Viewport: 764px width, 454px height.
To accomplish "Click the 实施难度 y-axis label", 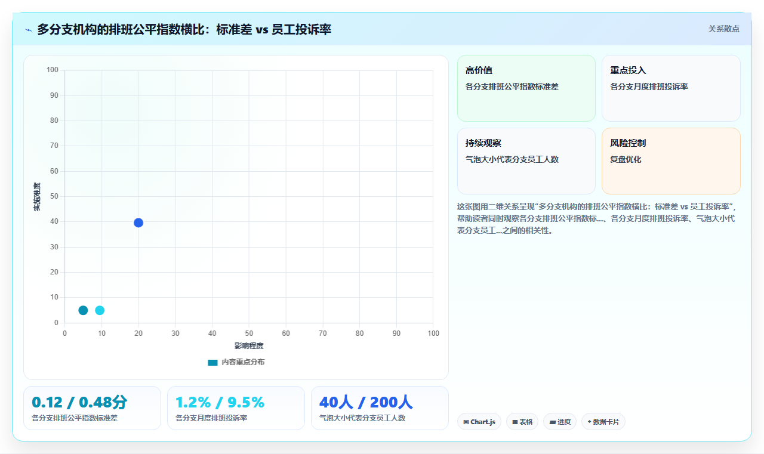I will [37, 196].
